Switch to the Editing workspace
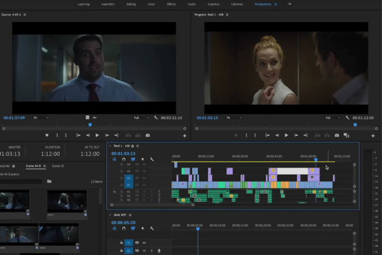Screen dimensions: 382x255 [x=131, y=4]
